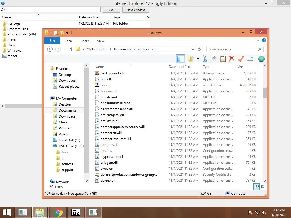
Task: Click the folder options toolbar icon
Action: click(191, 59)
